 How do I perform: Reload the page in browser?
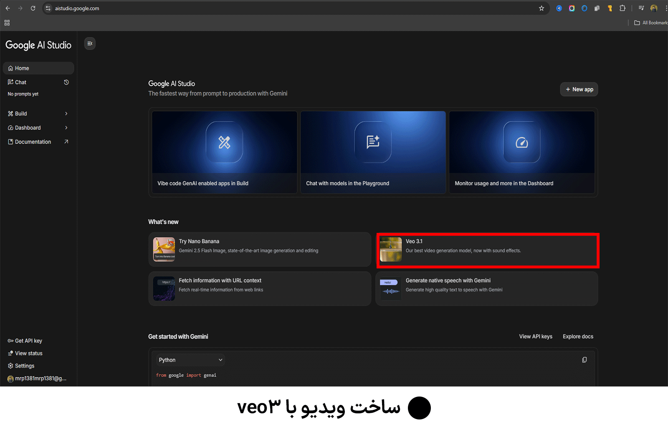click(33, 8)
